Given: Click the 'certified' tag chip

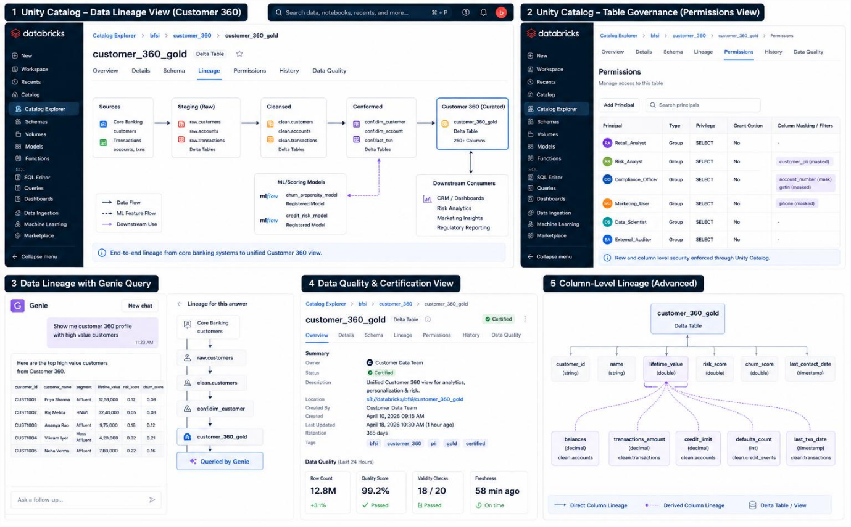Looking at the screenshot, I should pyautogui.click(x=475, y=443).
